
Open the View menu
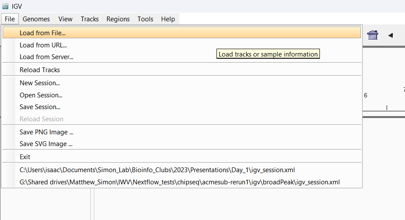tap(65, 19)
